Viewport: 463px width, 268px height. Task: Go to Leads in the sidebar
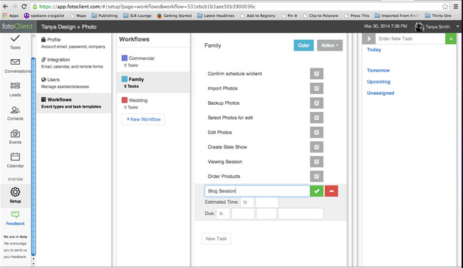pos(15,89)
